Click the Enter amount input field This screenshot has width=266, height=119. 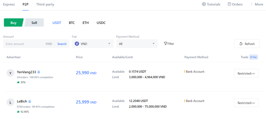(x=23, y=44)
